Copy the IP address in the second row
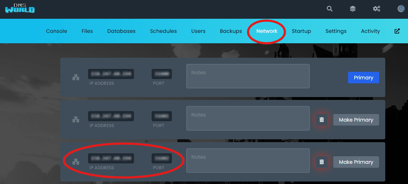This screenshot has width=408, height=184. click(x=111, y=116)
